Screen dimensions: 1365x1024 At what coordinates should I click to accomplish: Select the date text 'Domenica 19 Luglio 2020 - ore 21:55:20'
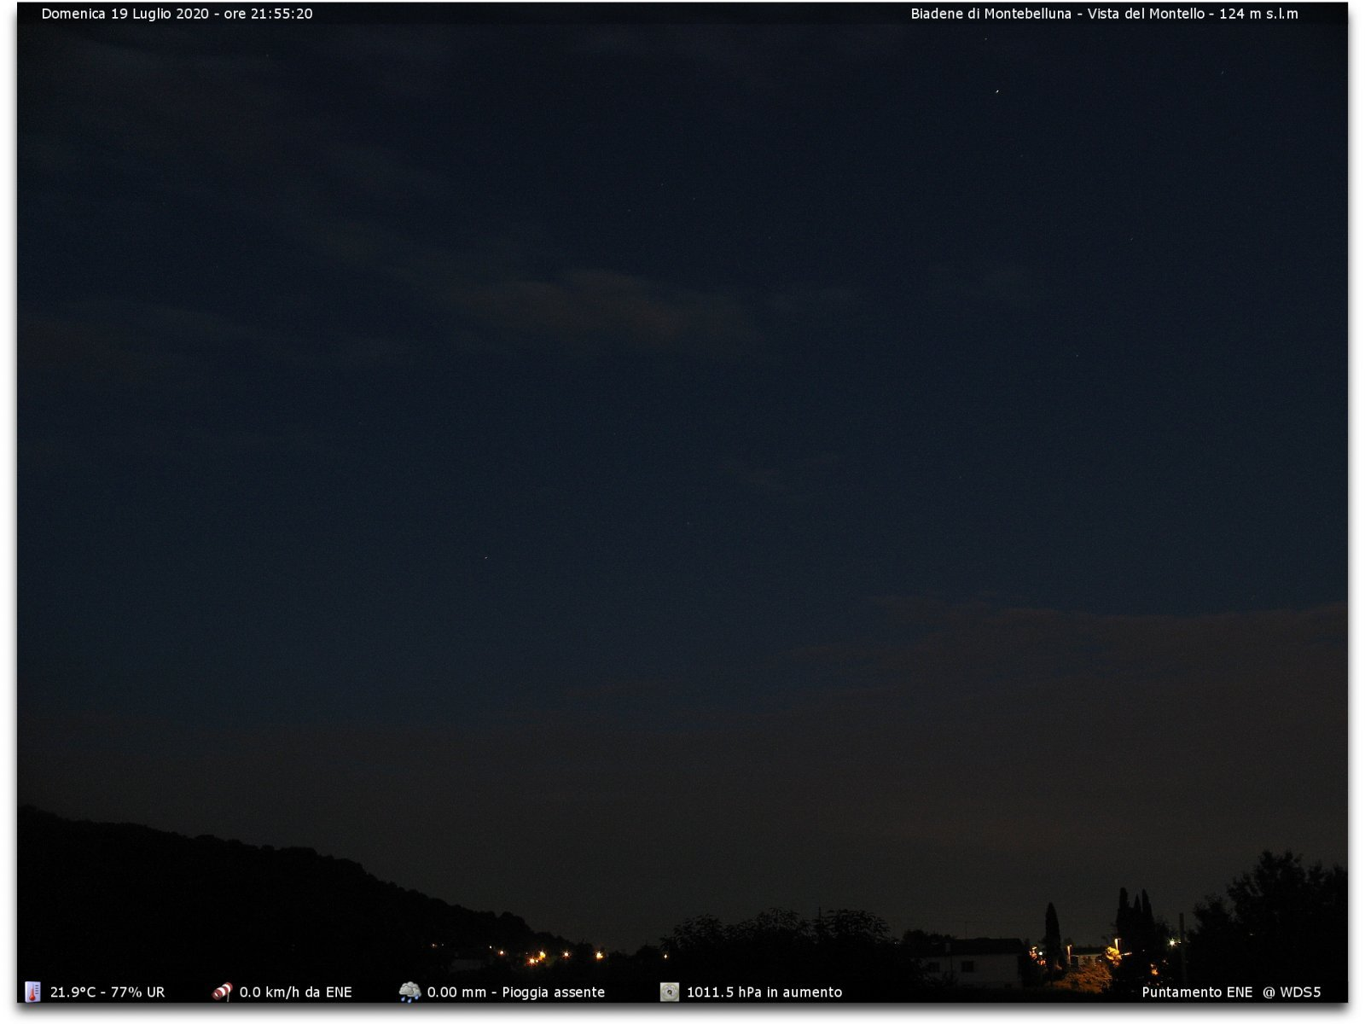point(177,14)
